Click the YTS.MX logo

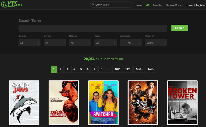[12, 4]
